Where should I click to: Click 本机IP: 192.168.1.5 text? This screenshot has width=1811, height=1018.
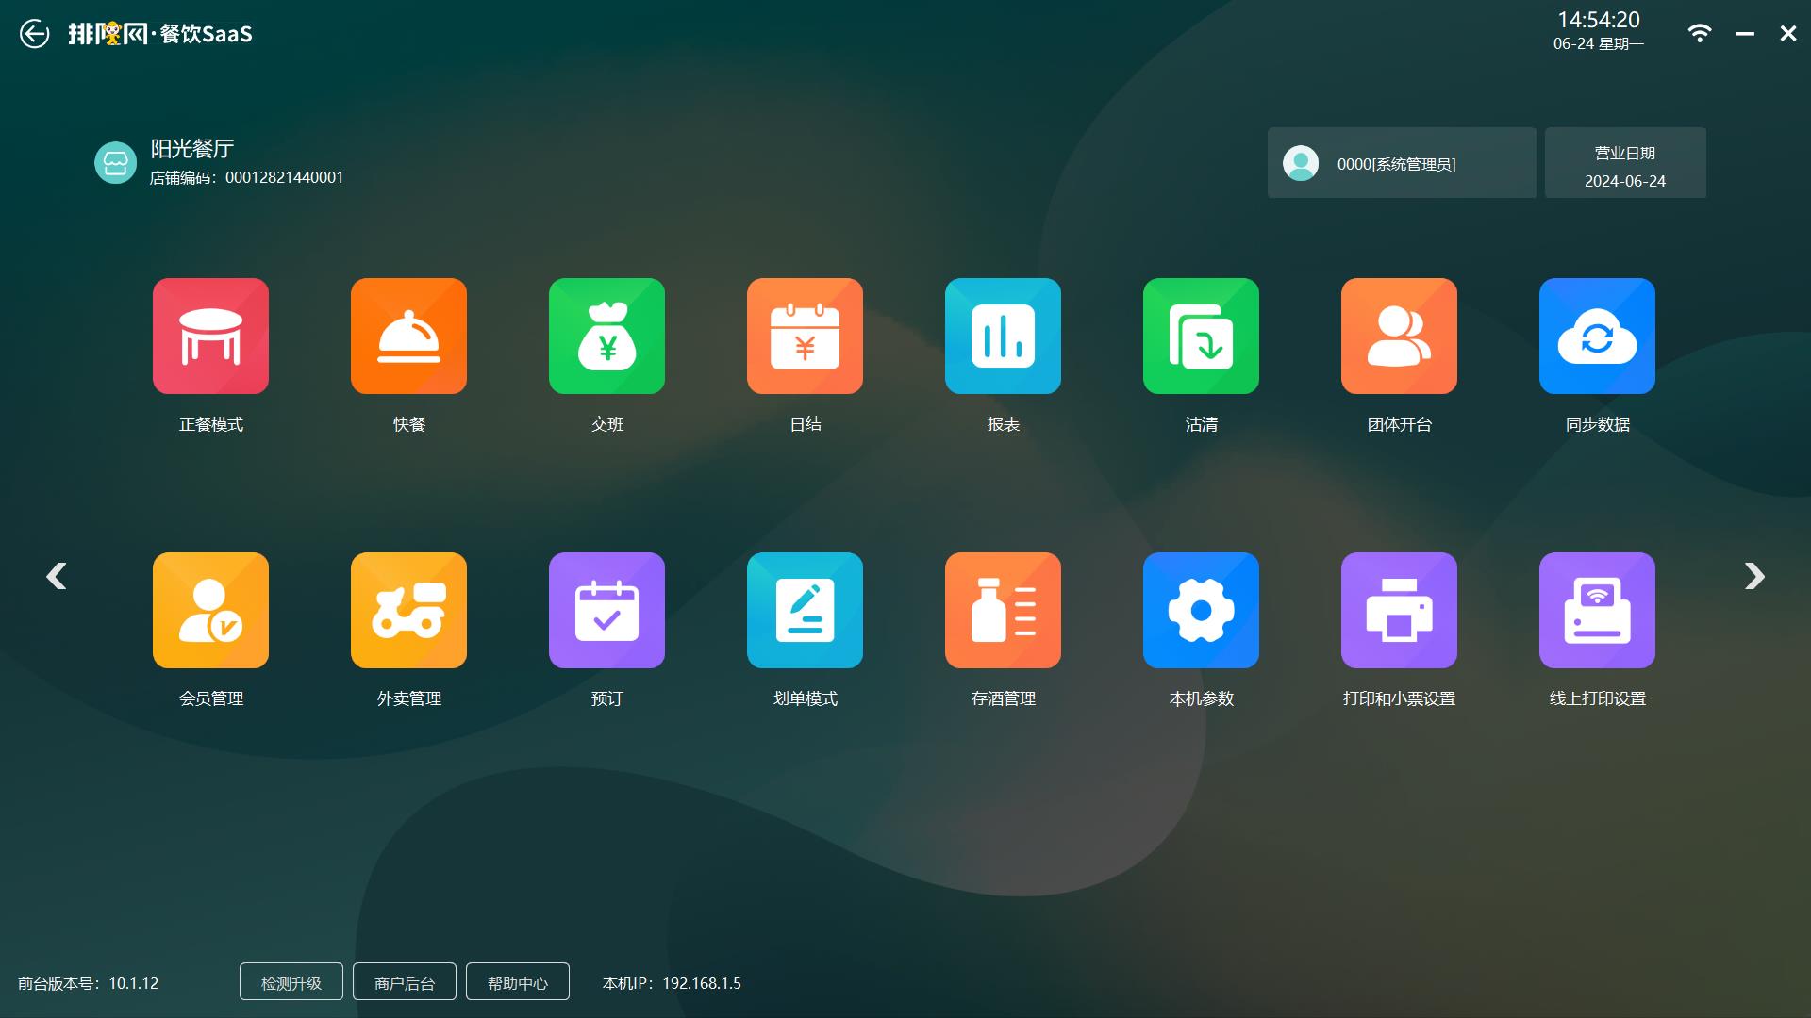click(x=672, y=983)
